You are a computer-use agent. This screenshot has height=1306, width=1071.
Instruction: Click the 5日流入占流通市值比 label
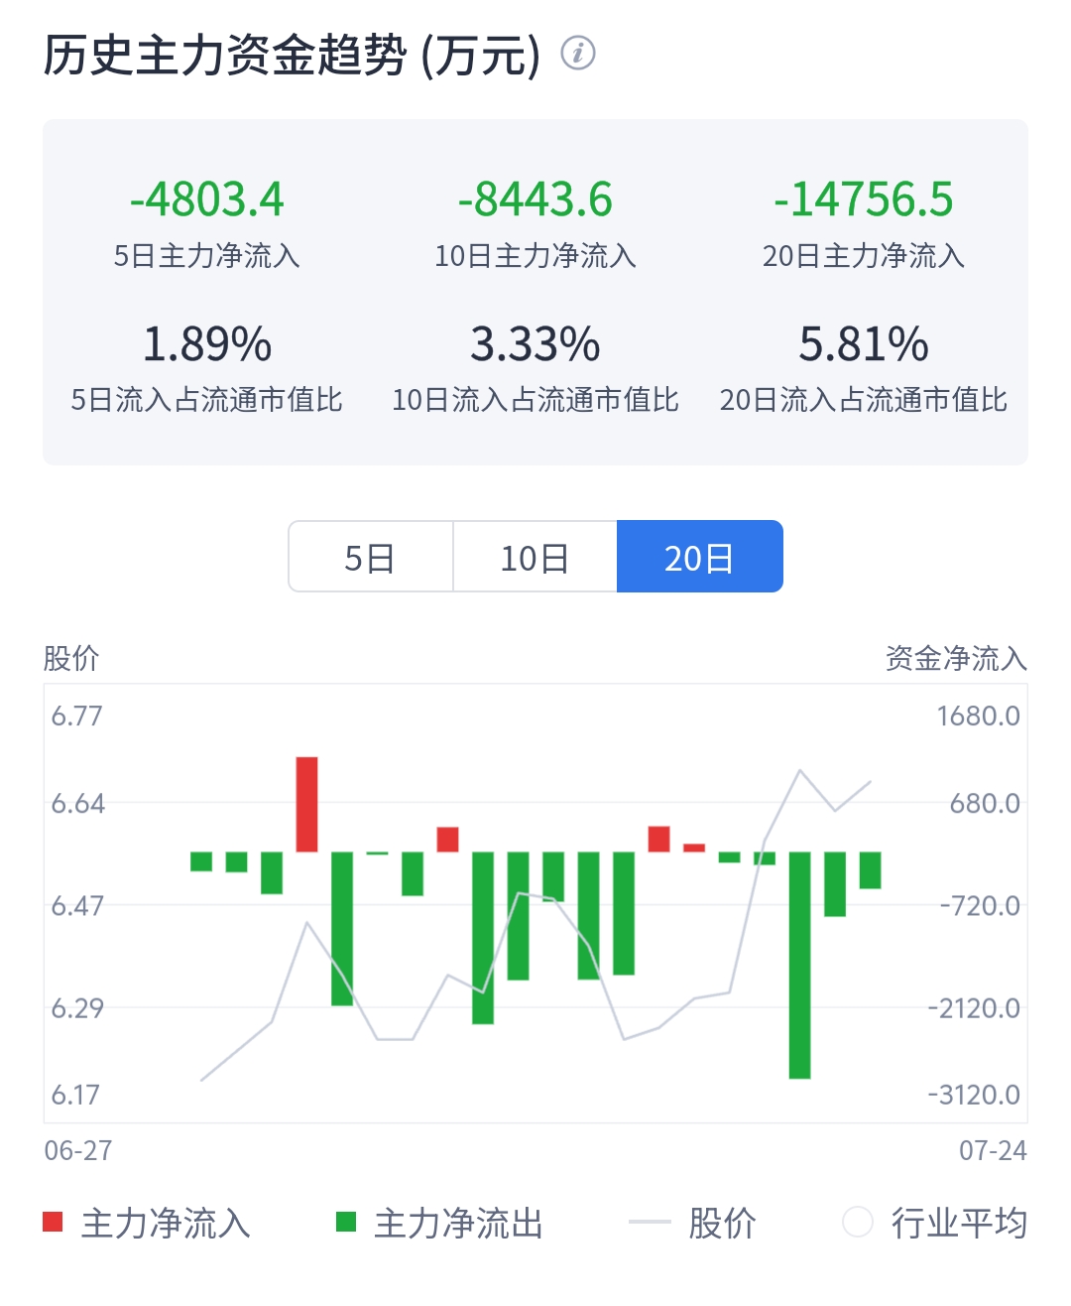pos(206,400)
